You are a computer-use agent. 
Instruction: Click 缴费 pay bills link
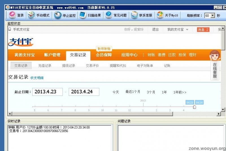[162, 55]
